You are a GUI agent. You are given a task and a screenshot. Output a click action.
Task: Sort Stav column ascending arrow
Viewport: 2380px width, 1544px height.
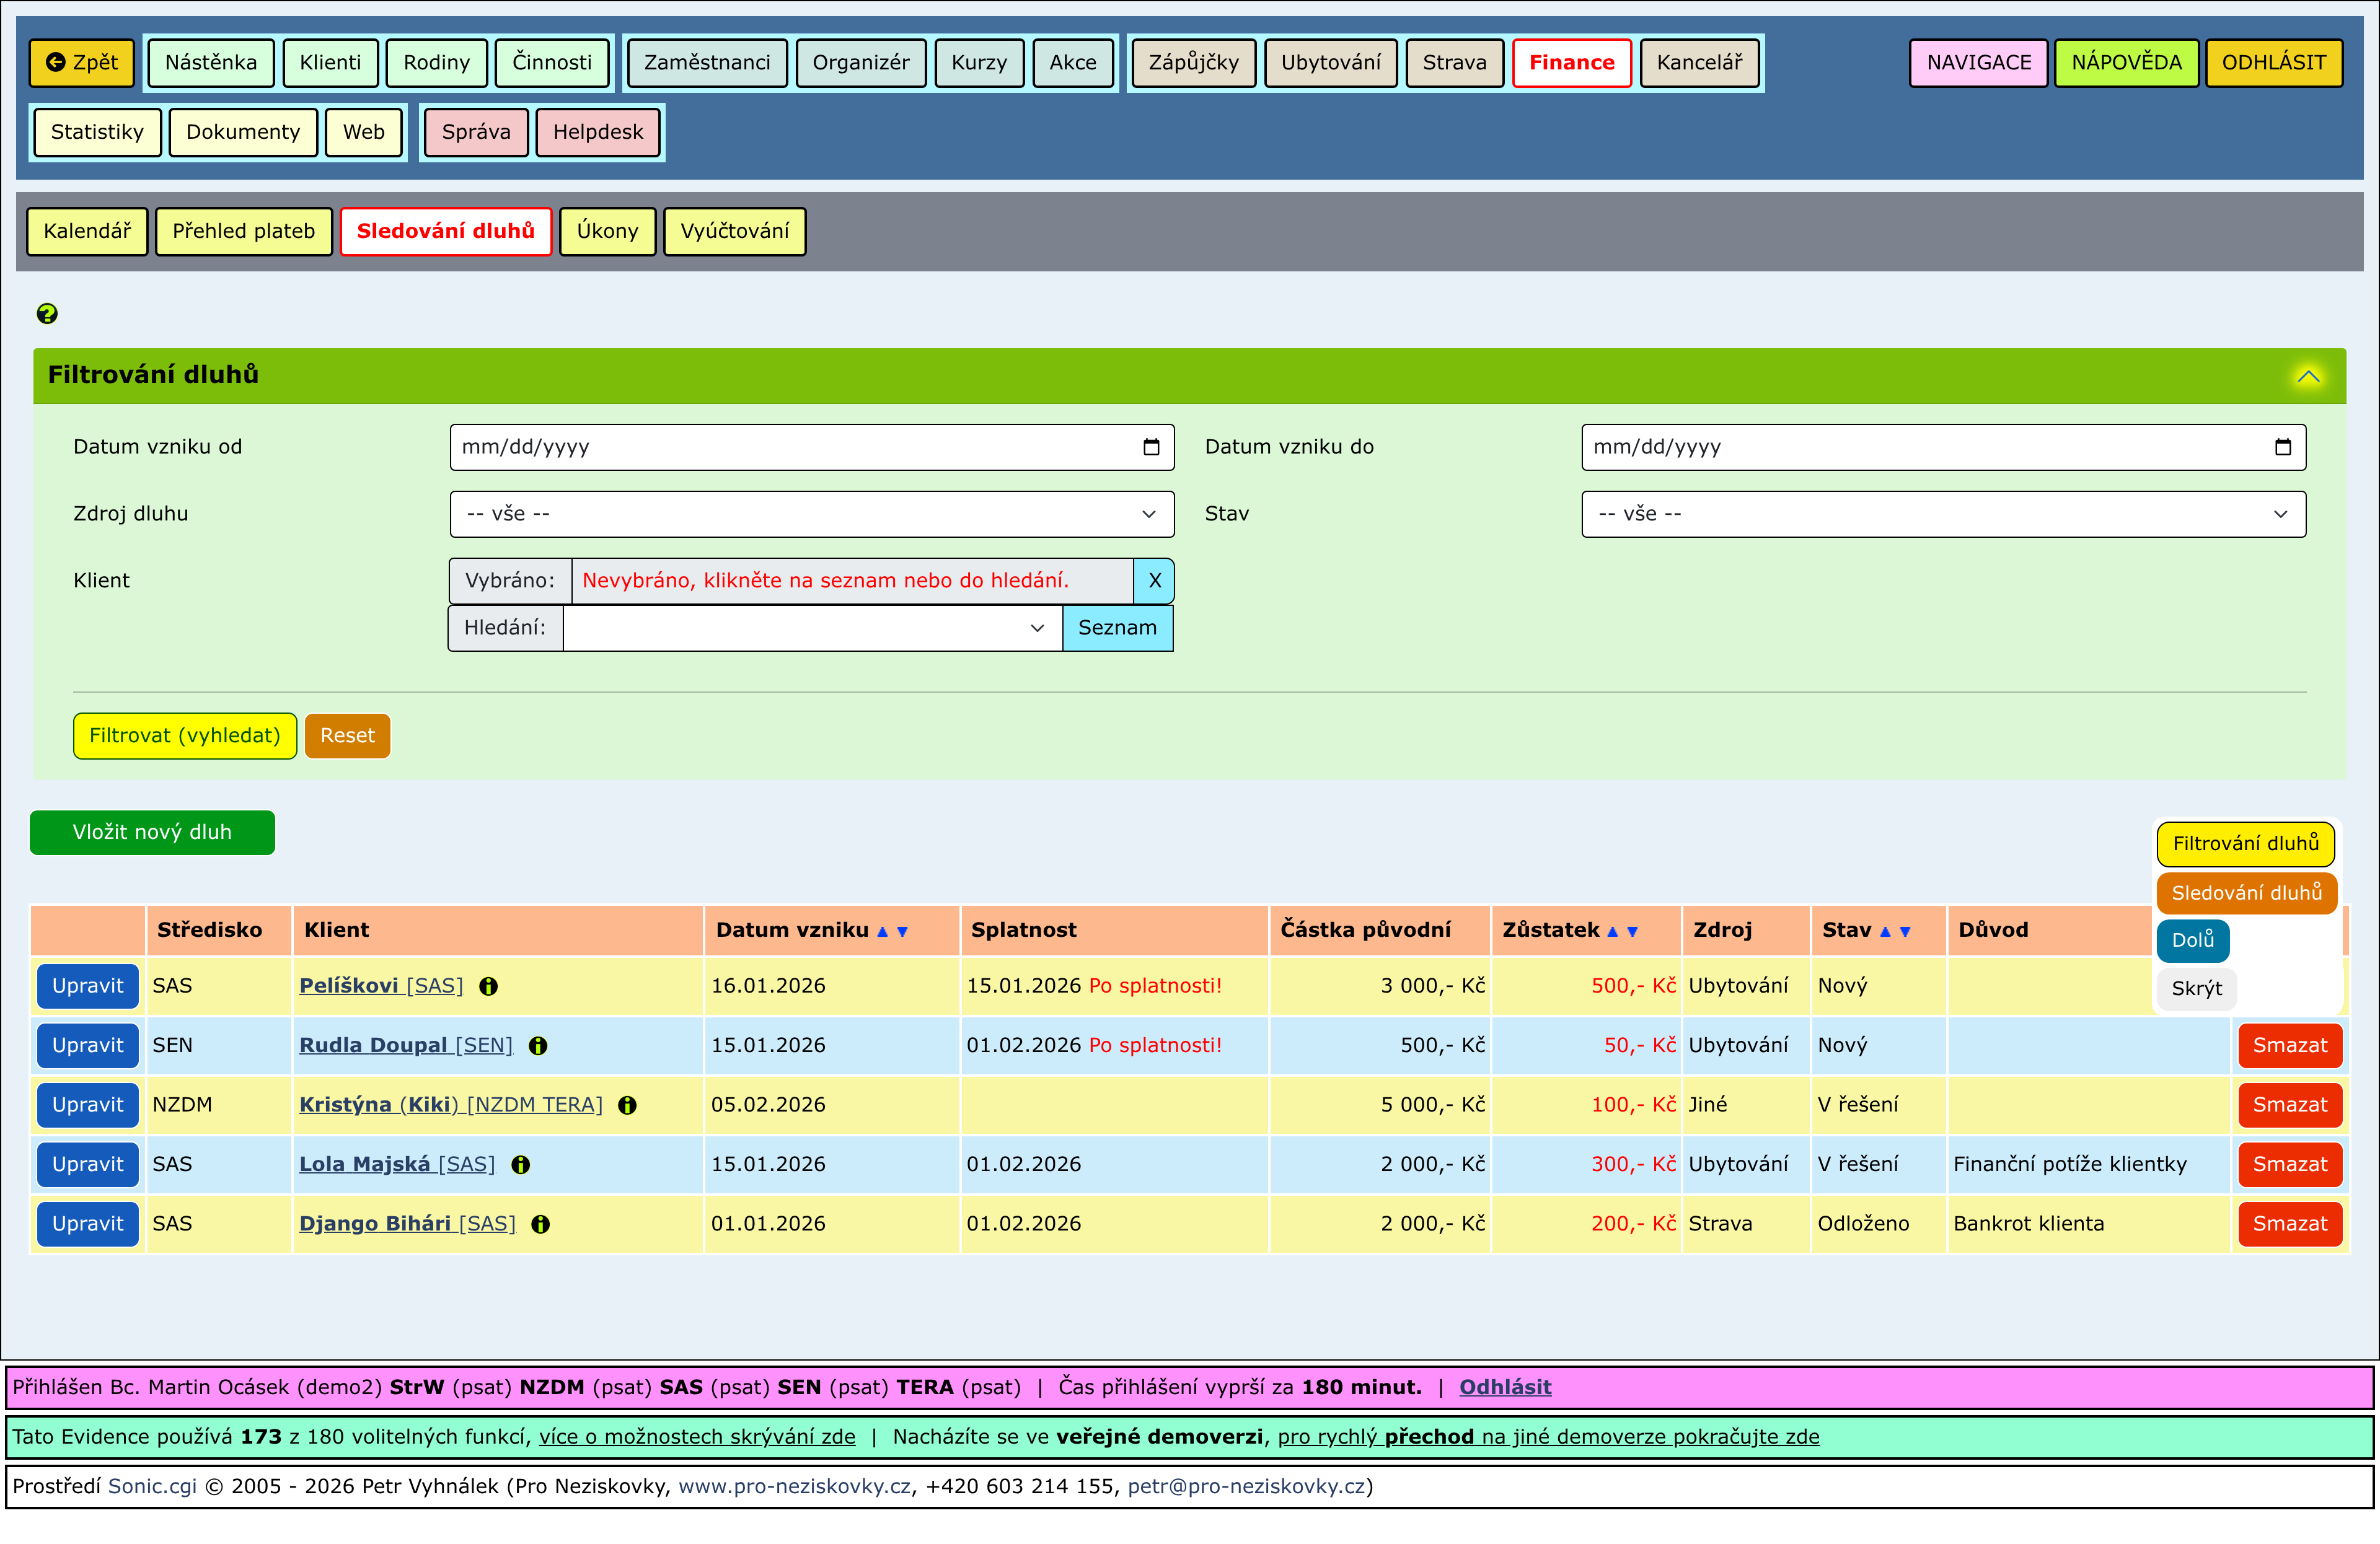[x=1885, y=931]
